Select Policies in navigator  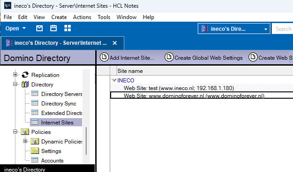[41, 132]
